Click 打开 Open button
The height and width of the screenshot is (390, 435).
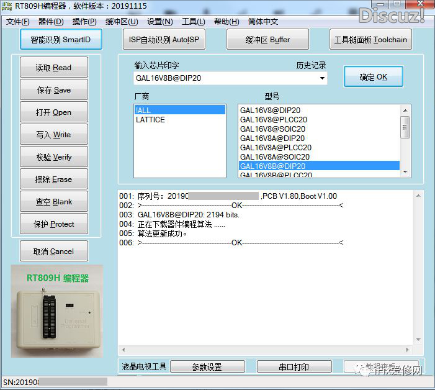point(54,112)
